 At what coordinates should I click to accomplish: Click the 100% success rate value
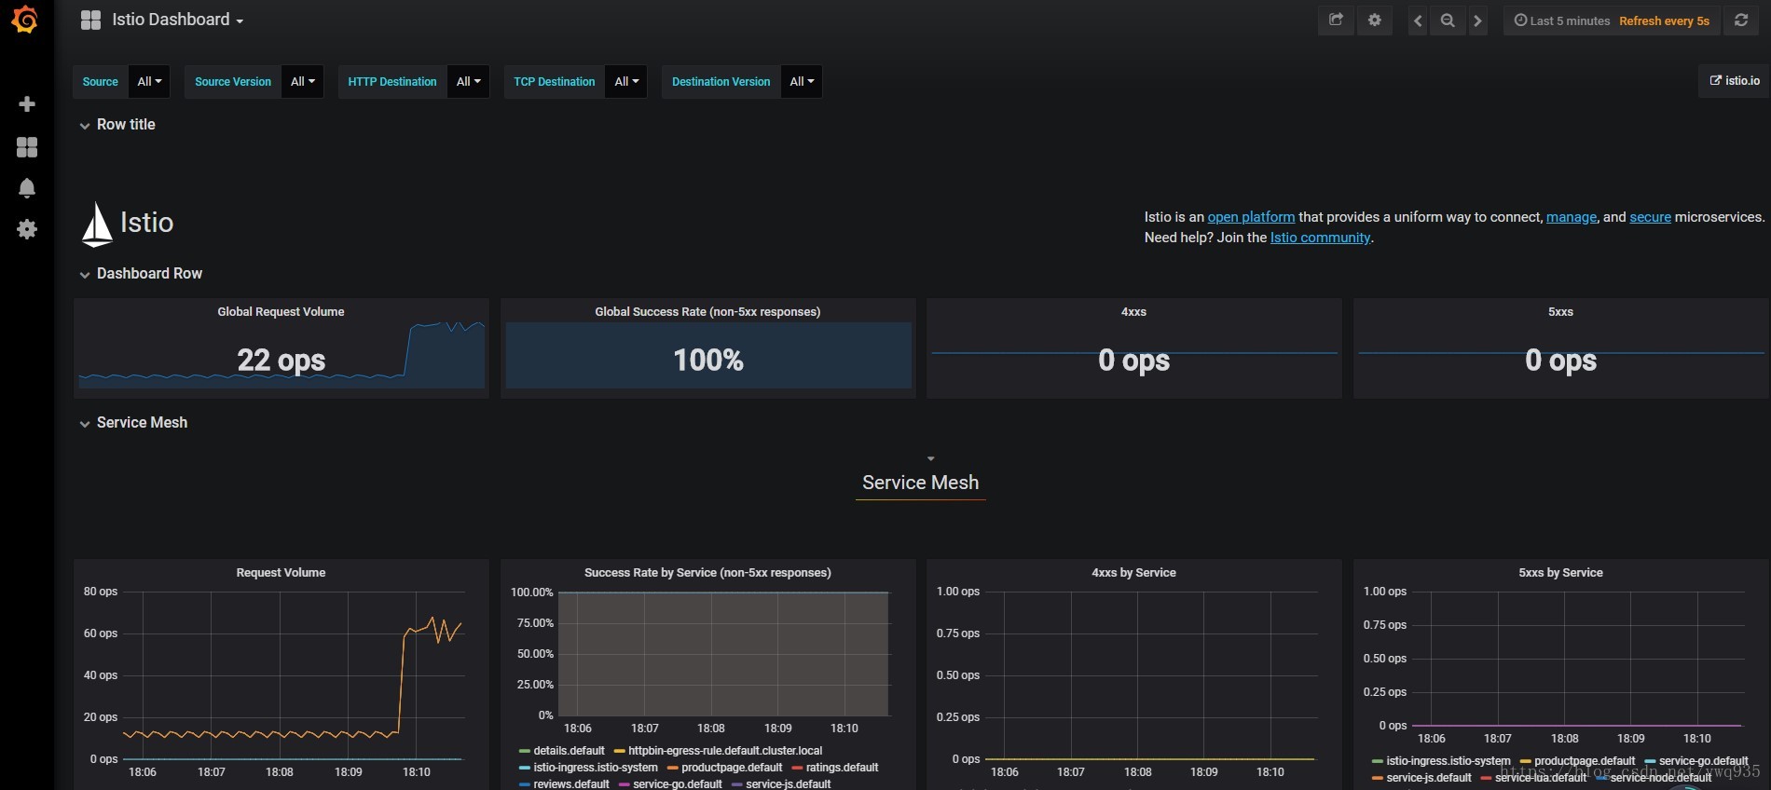tap(707, 360)
